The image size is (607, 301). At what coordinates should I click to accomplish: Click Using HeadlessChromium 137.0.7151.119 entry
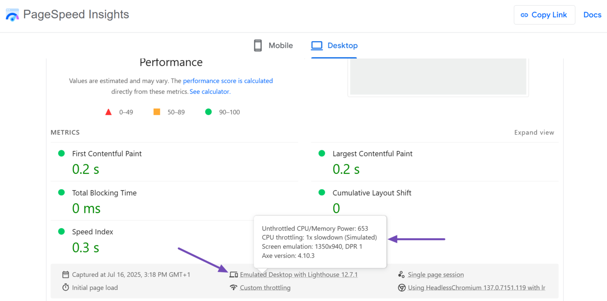tap(476, 288)
